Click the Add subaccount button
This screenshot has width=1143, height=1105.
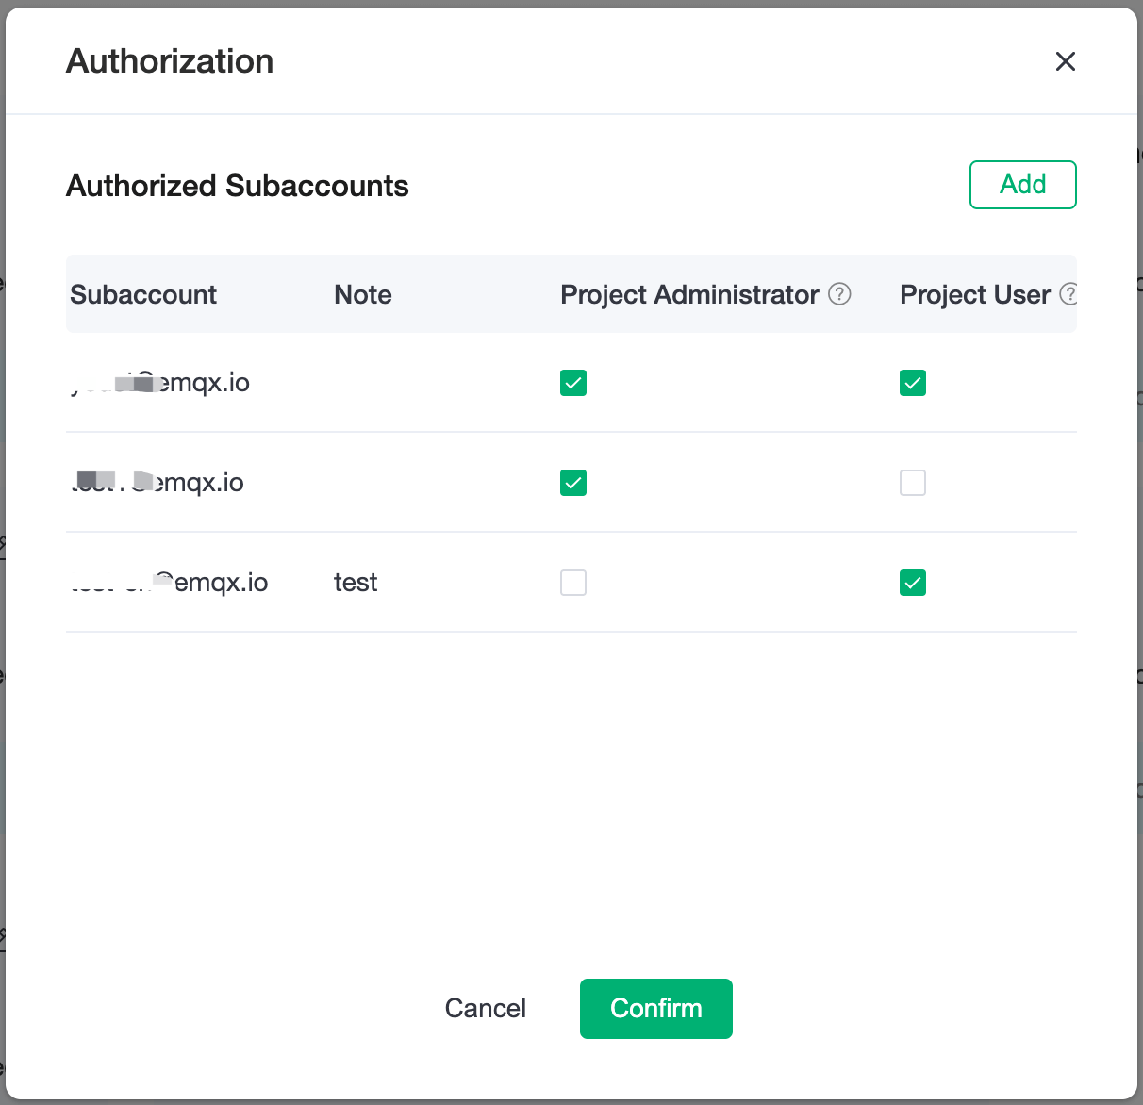coord(1022,185)
